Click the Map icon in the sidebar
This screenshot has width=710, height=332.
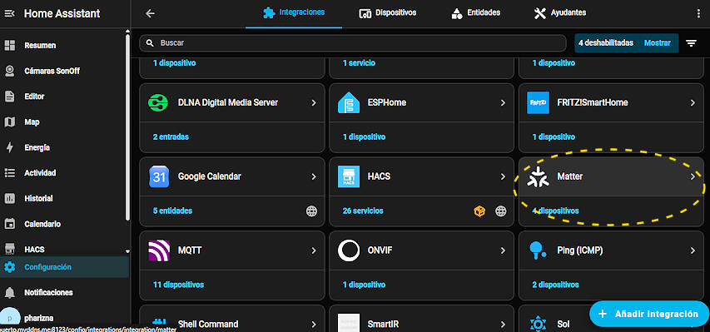(x=9, y=121)
